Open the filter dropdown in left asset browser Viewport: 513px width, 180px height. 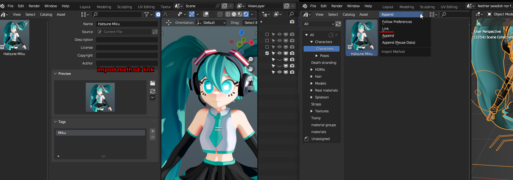tap(149, 14)
